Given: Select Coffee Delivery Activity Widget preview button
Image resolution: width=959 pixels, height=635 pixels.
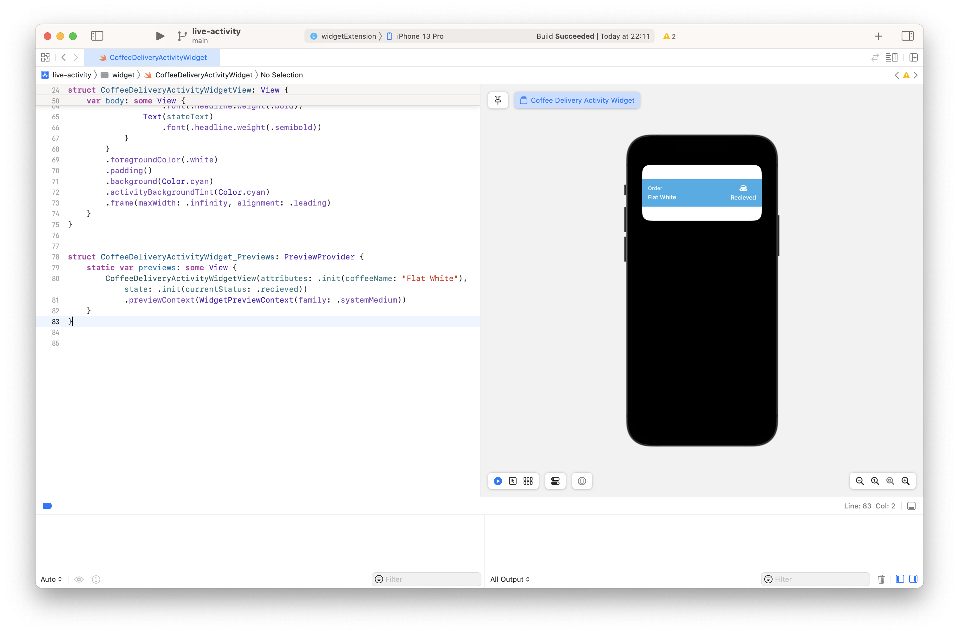Looking at the screenshot, I should (577, 100).
